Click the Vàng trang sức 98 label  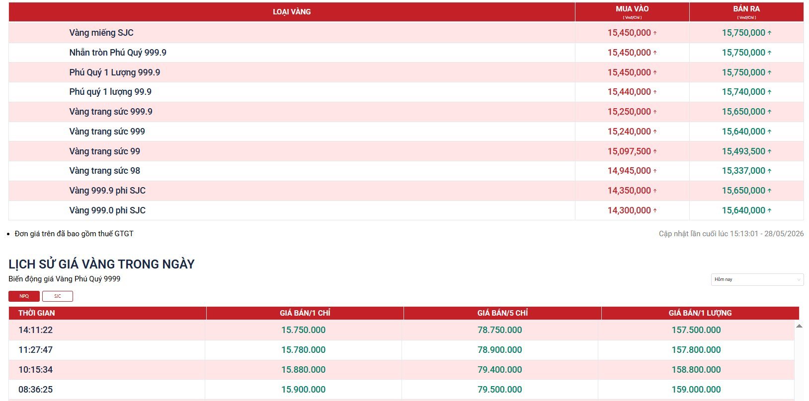[x=105, y=171]
